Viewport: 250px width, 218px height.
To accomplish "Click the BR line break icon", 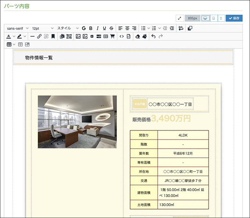I will point(181,28).
